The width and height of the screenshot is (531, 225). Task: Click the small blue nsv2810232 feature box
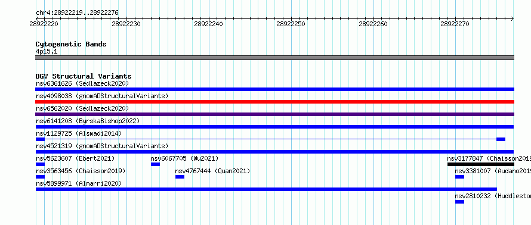(x=459, y=202)
